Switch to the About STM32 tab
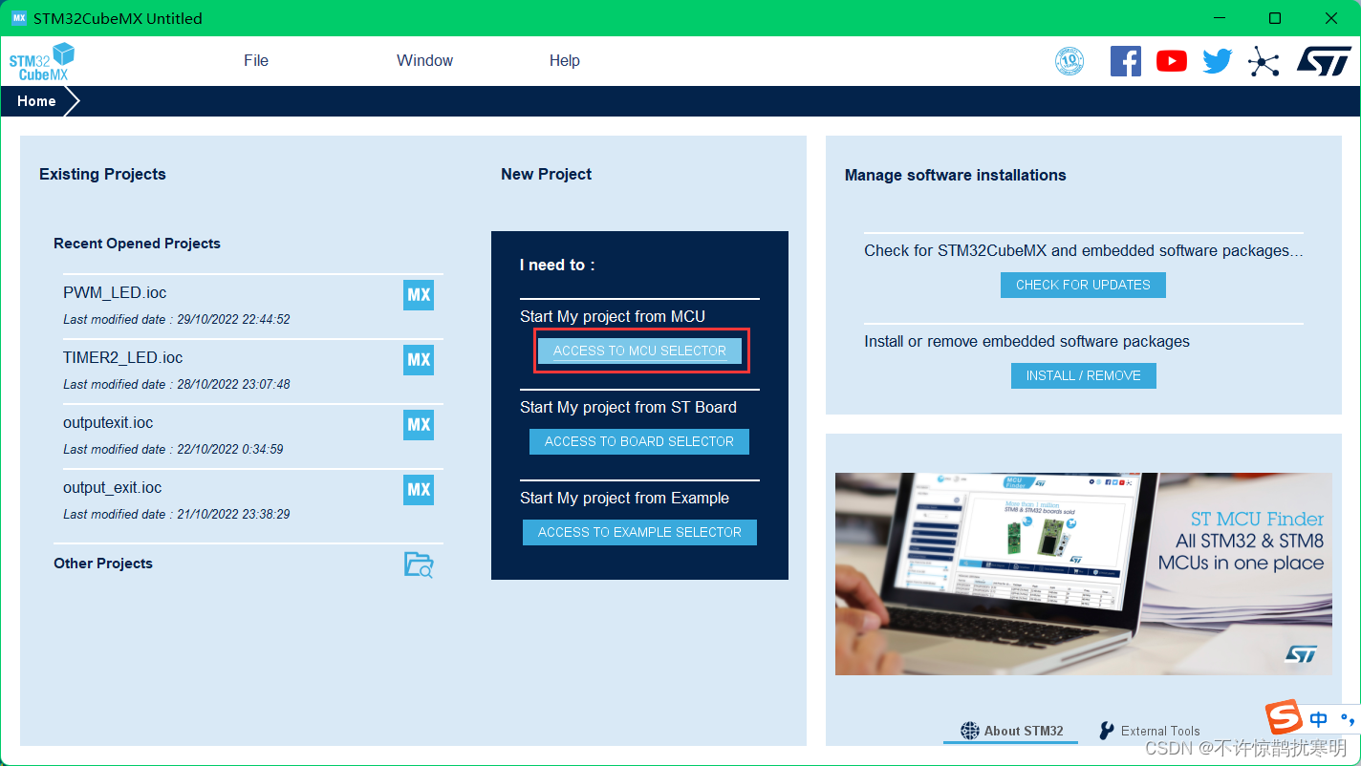Viewport: 1361px width, 766px height. point(1011,731)
